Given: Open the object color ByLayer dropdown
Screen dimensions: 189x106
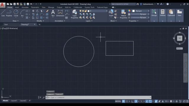Looking at the screenshot, I should click(x=141, y=11).
